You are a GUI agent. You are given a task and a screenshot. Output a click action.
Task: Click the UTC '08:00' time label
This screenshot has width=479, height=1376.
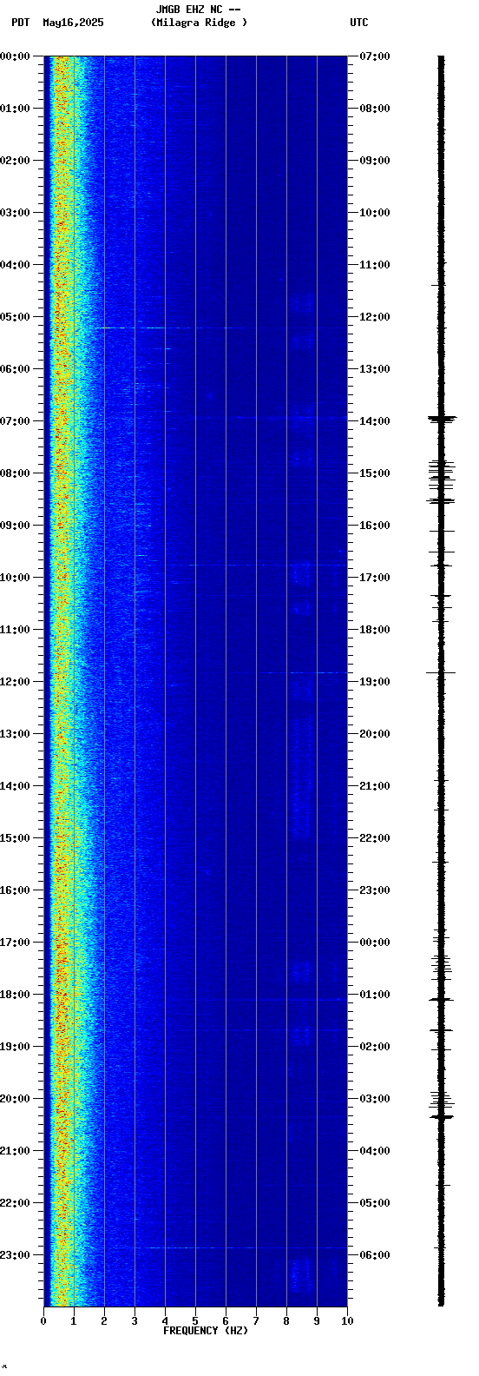(x=375, y=109)
